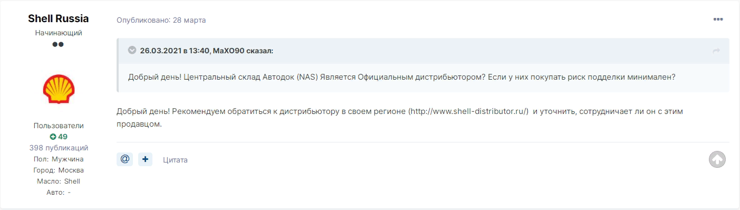Mention the author with the @ button

pyautogui.click(x=125, y=159)
